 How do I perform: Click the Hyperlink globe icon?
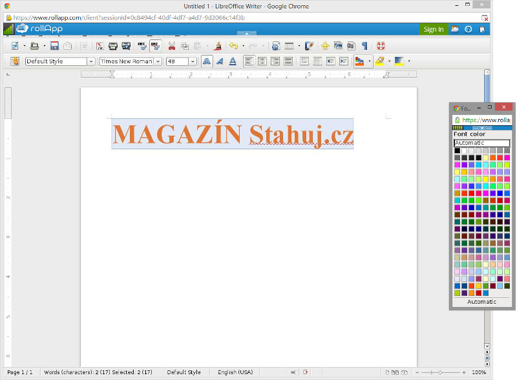pyautogui.click(x=276, y=46)
